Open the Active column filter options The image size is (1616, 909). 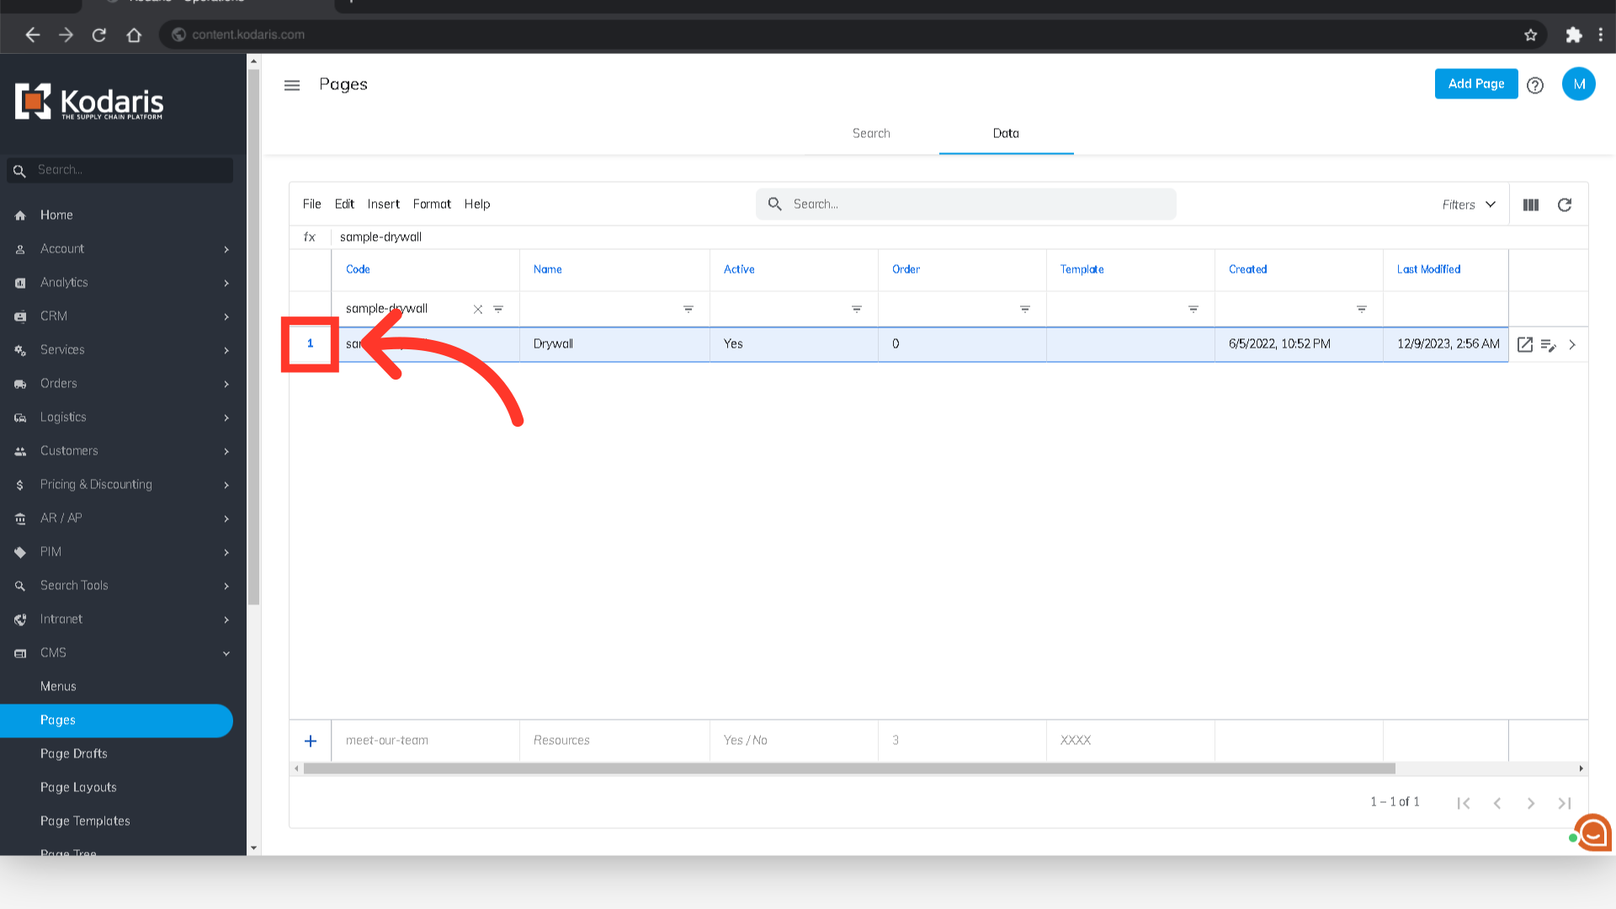[857, 310]
